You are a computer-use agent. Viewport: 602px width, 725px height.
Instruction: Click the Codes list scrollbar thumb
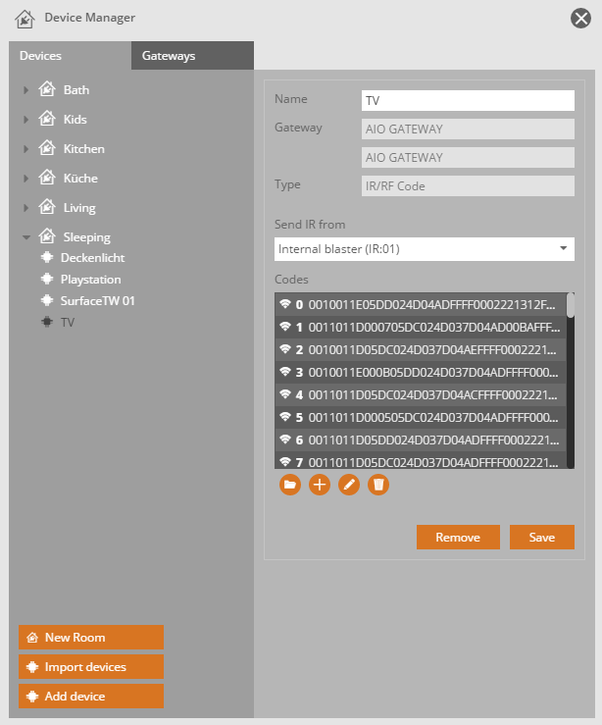click(571, 305)
